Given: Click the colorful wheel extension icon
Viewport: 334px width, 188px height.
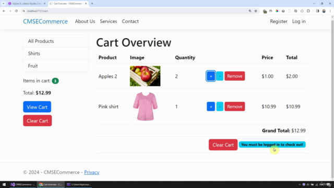Looking at the screenshot, I should 277,11.
